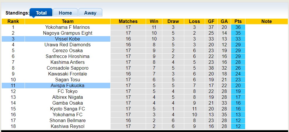Switch to the Home standings tab
The height and width of the screenshot is (132, 289).
tap(65, 13)
